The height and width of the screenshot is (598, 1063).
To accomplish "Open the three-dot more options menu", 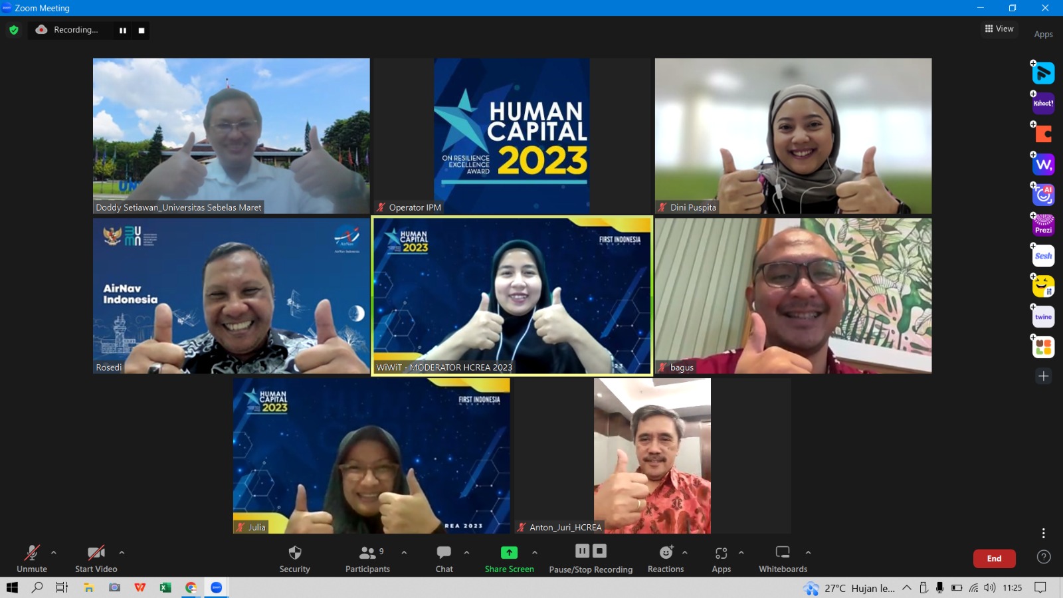I will click(x=1043, y=533).
